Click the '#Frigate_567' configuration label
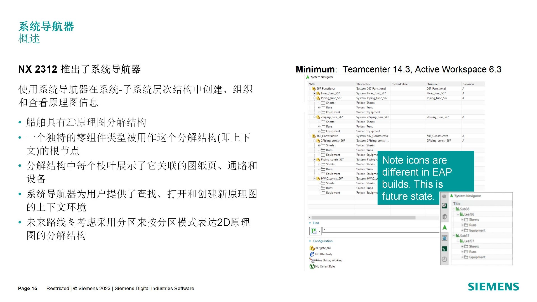 [x=323, y=248]
